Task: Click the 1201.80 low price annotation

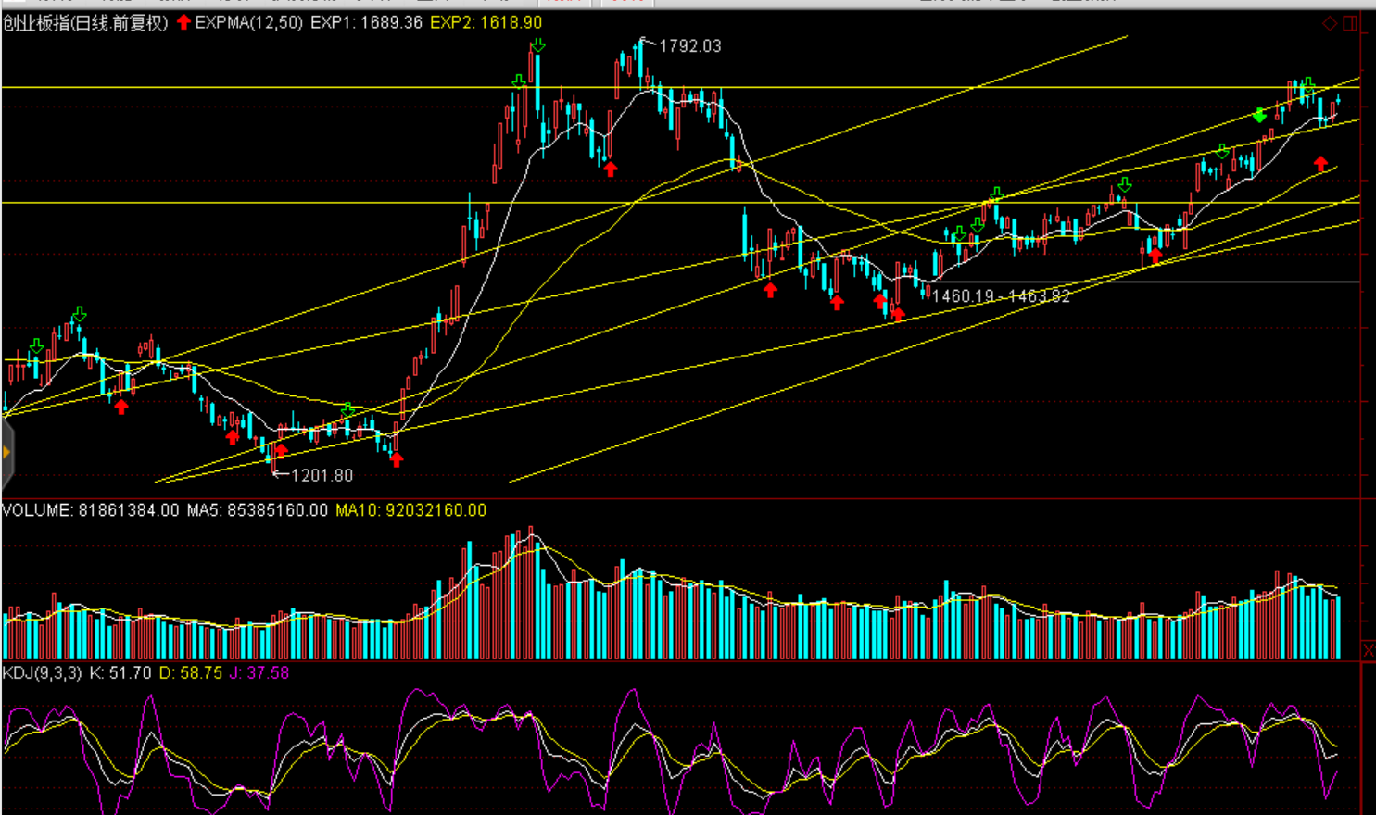Action: [322, 475]
